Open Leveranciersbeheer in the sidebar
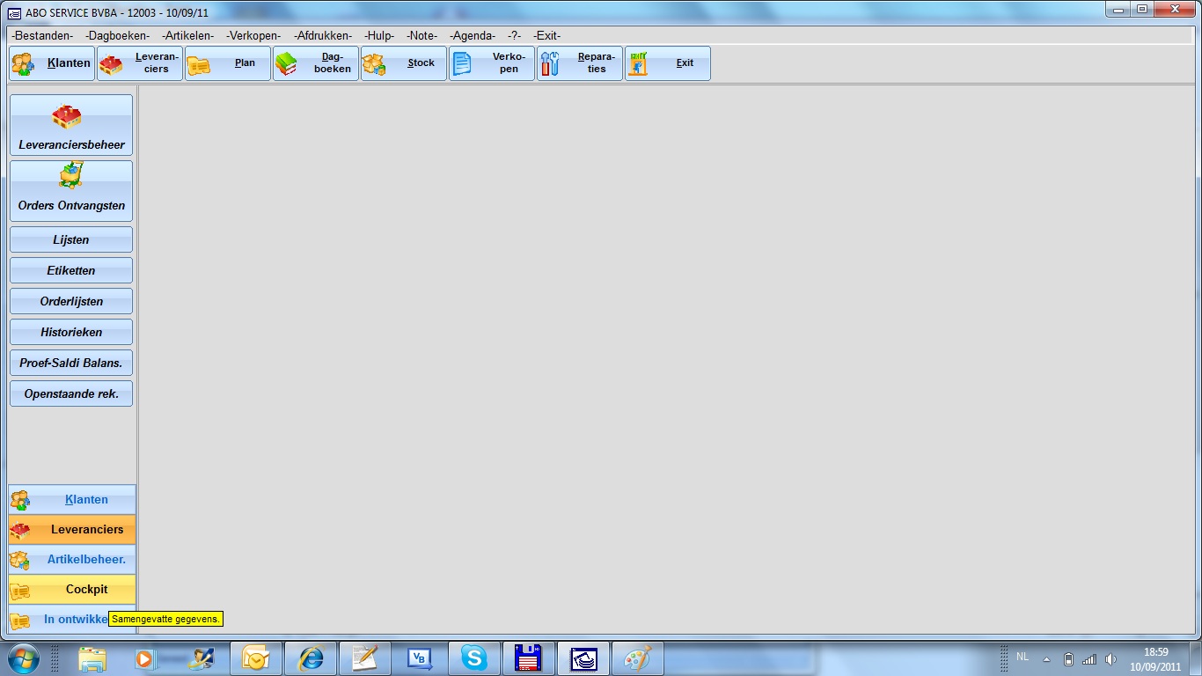This screenshot has height=676, width=1202. click(71, 126)
